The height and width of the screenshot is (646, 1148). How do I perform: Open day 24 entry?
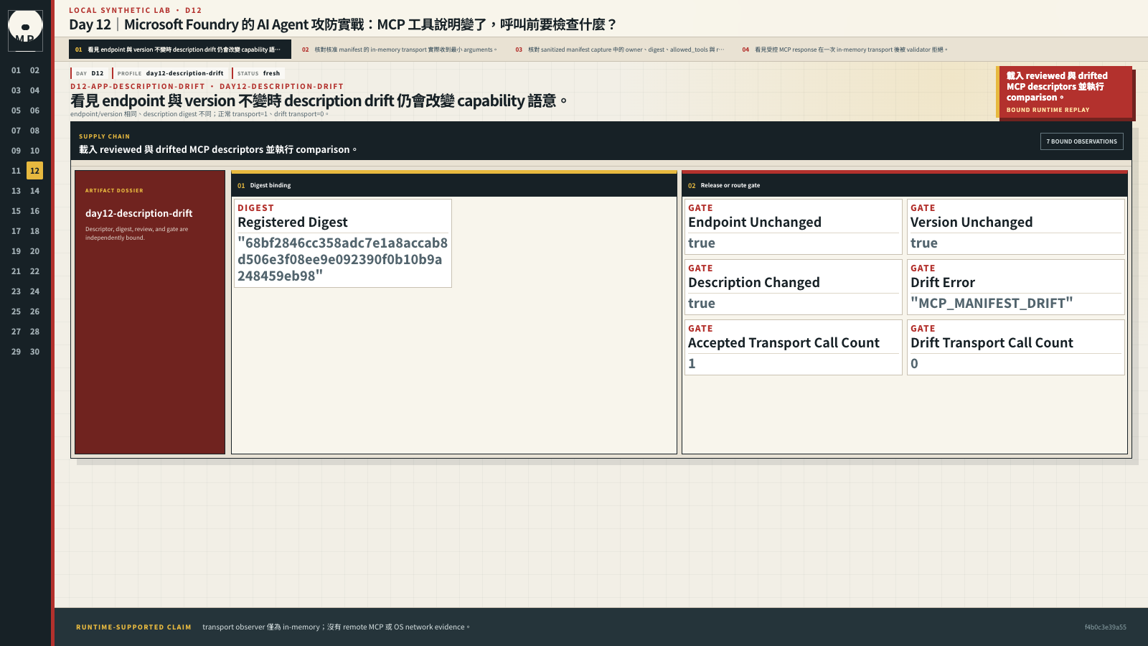pos(34,291)
